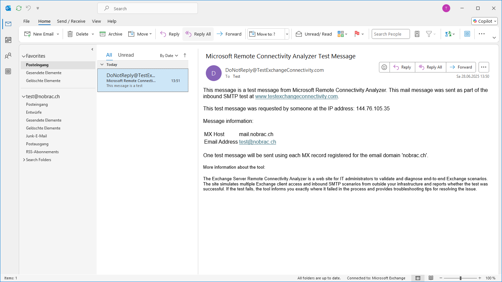Open the Mail view in sidebar
This screenshot has width=502, height=282.
coord(8,24)
